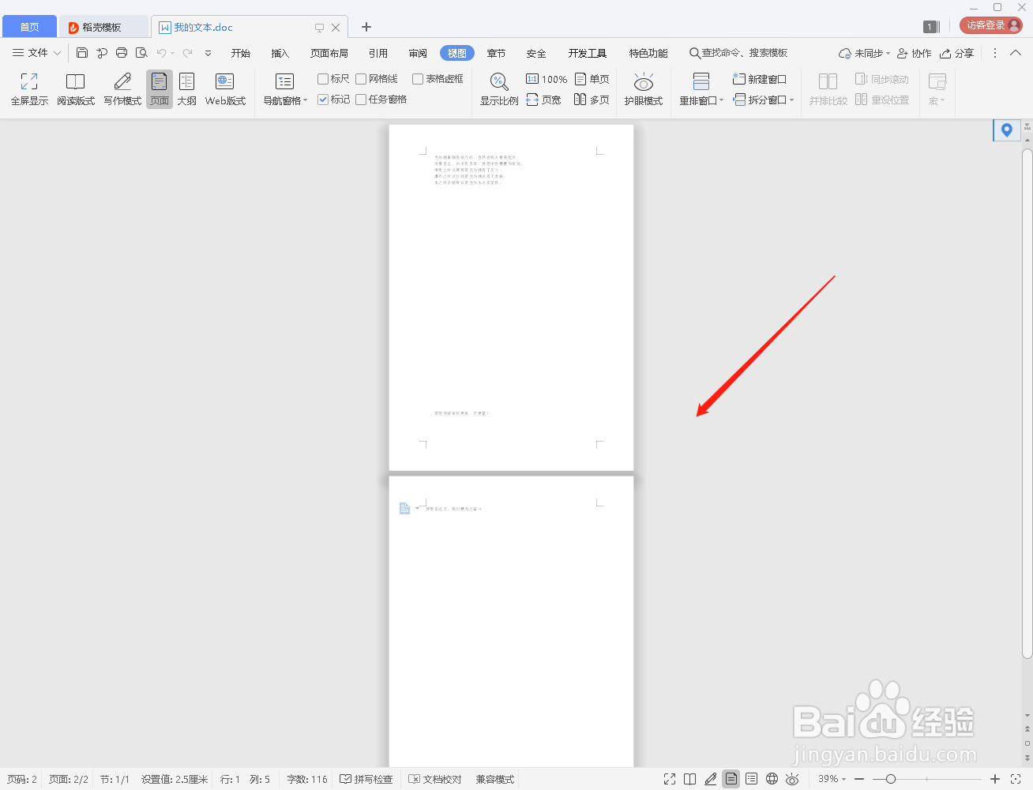Viewport: 1033px width, 790px height.
Task: Click status bar writing mode pencil icon
Action: 711,779
